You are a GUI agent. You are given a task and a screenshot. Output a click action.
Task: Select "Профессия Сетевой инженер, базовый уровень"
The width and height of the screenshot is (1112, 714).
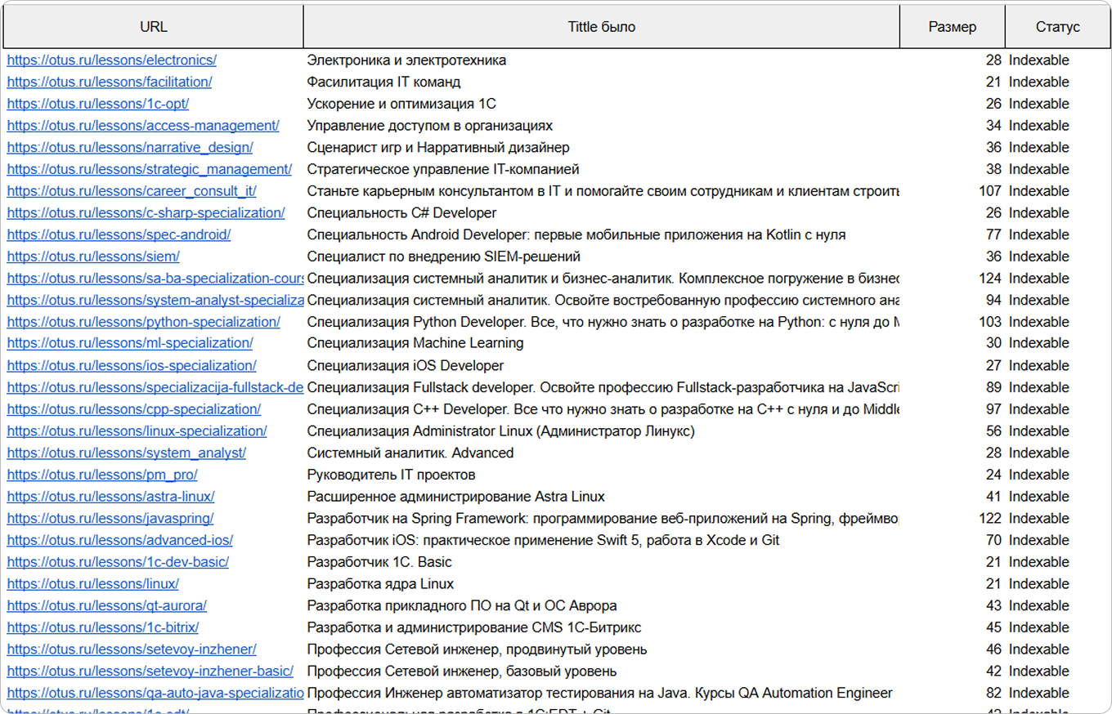pyautogui.click(x=462, y=672)
